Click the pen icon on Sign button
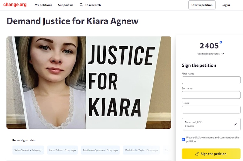Viewport: 243px width, 161px height. tap(197, 154)
